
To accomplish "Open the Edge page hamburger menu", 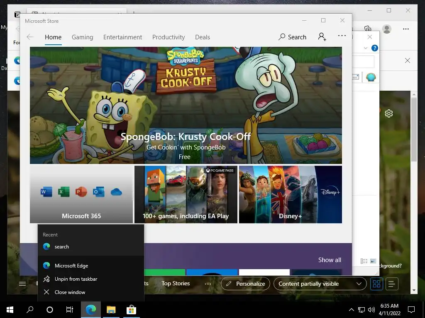I will click(22, 284).
